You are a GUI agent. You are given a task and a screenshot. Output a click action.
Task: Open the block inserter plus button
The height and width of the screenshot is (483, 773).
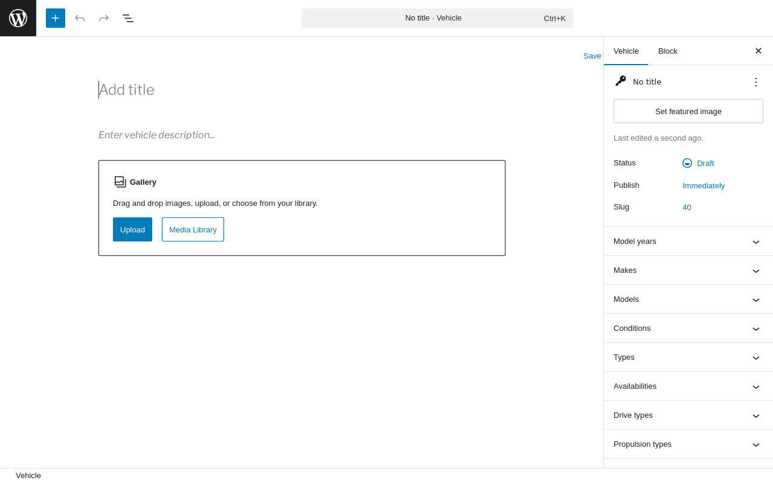coord(56,18)
